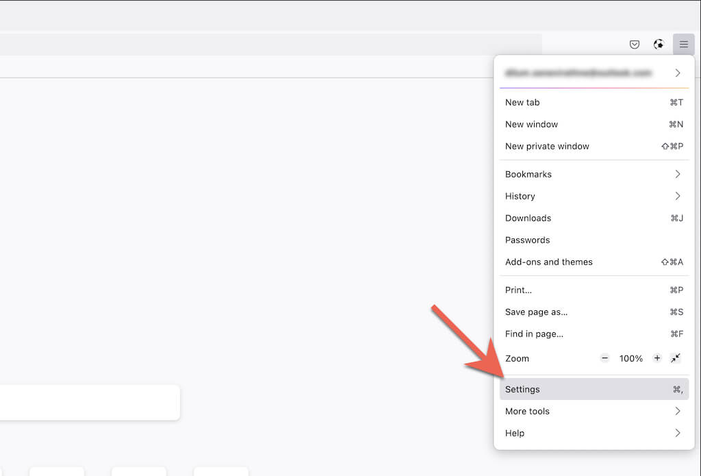This screenshot has height=476, width=701.
Task: Open Passwords from the menu
Action: (592, 240)
